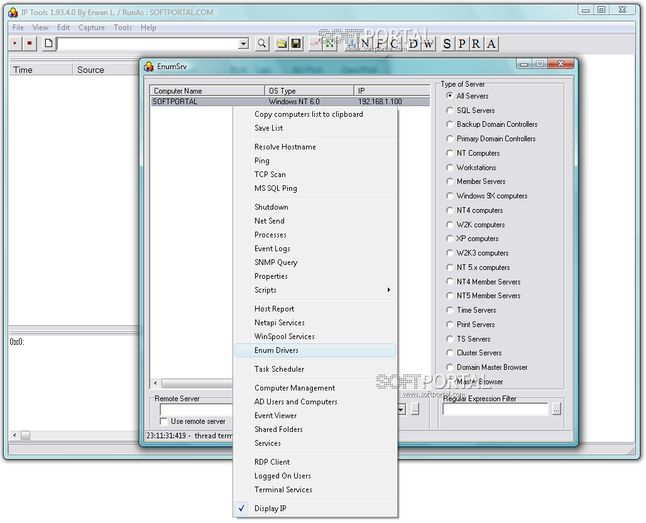Click the main window horizontal scrollbar thumb
The image size is (646, 523).
[x=26, y=435]
